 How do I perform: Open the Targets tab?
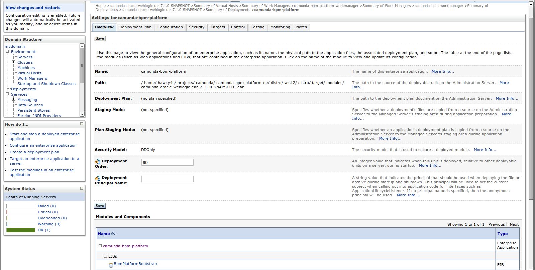tap(218, 27)
